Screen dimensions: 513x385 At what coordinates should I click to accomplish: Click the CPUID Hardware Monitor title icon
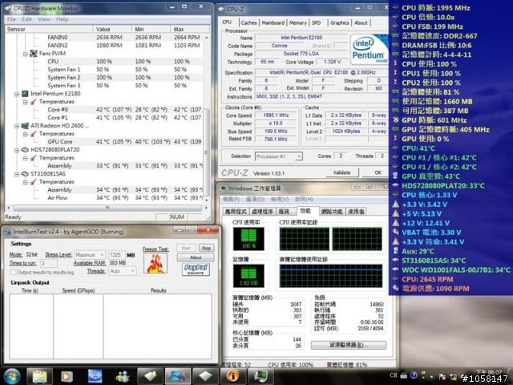9,9
